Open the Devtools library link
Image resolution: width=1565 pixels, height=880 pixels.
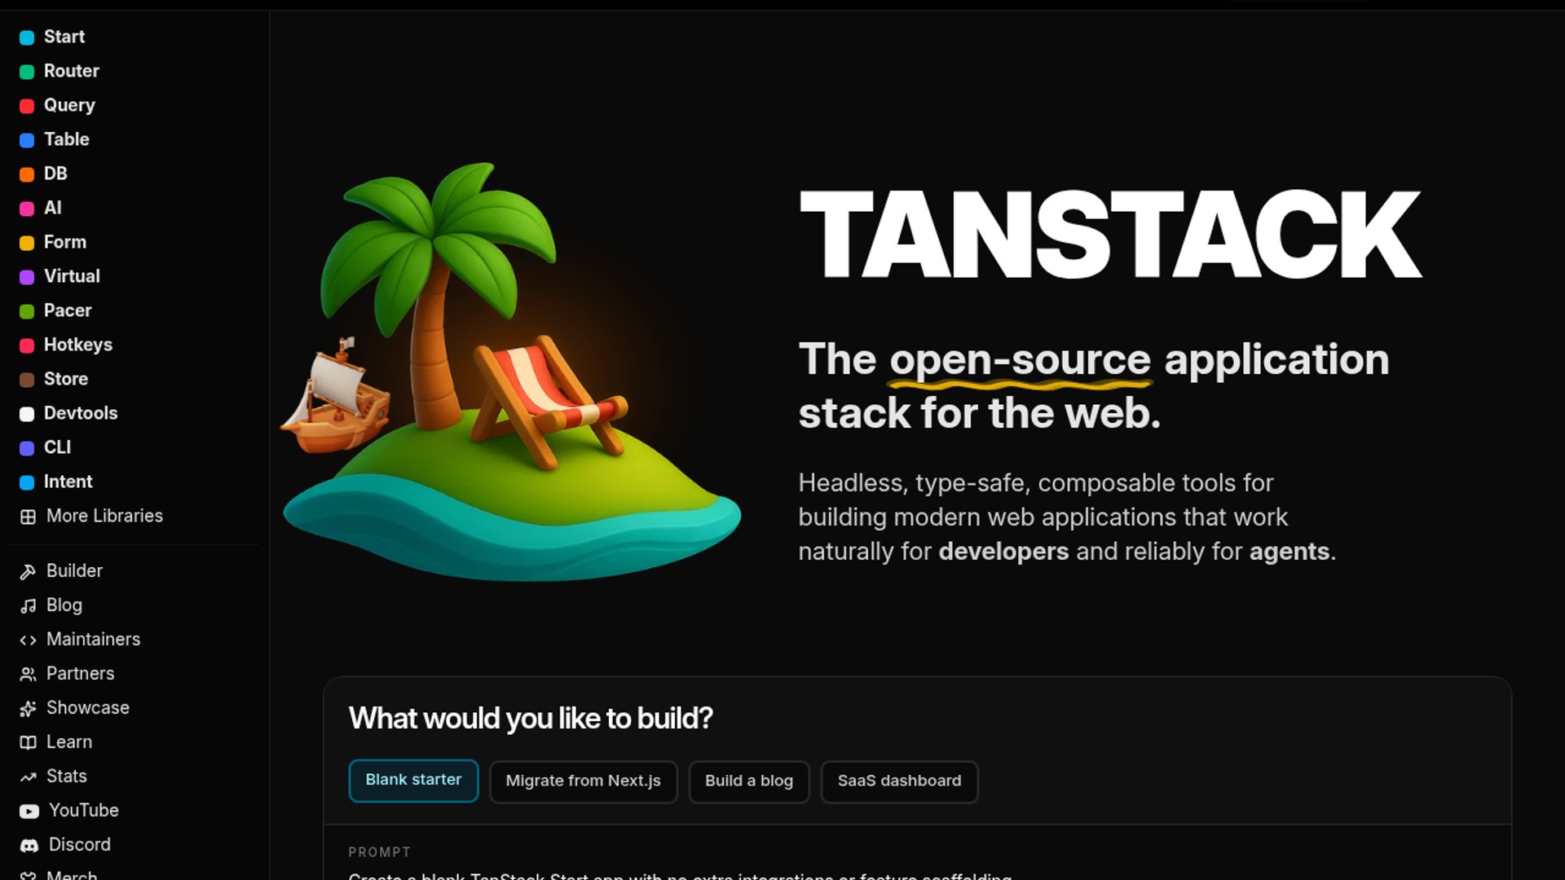[x=81, y=413]
